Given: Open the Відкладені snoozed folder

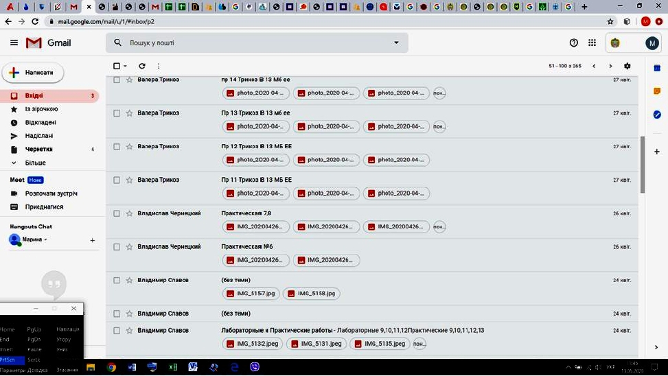Looking at the screenshot, I should click(x=41, y=123).
